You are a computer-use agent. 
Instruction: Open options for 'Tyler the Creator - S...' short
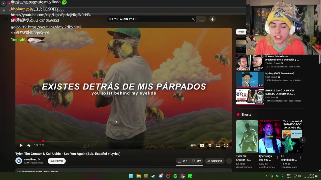[x=255, y=157]
